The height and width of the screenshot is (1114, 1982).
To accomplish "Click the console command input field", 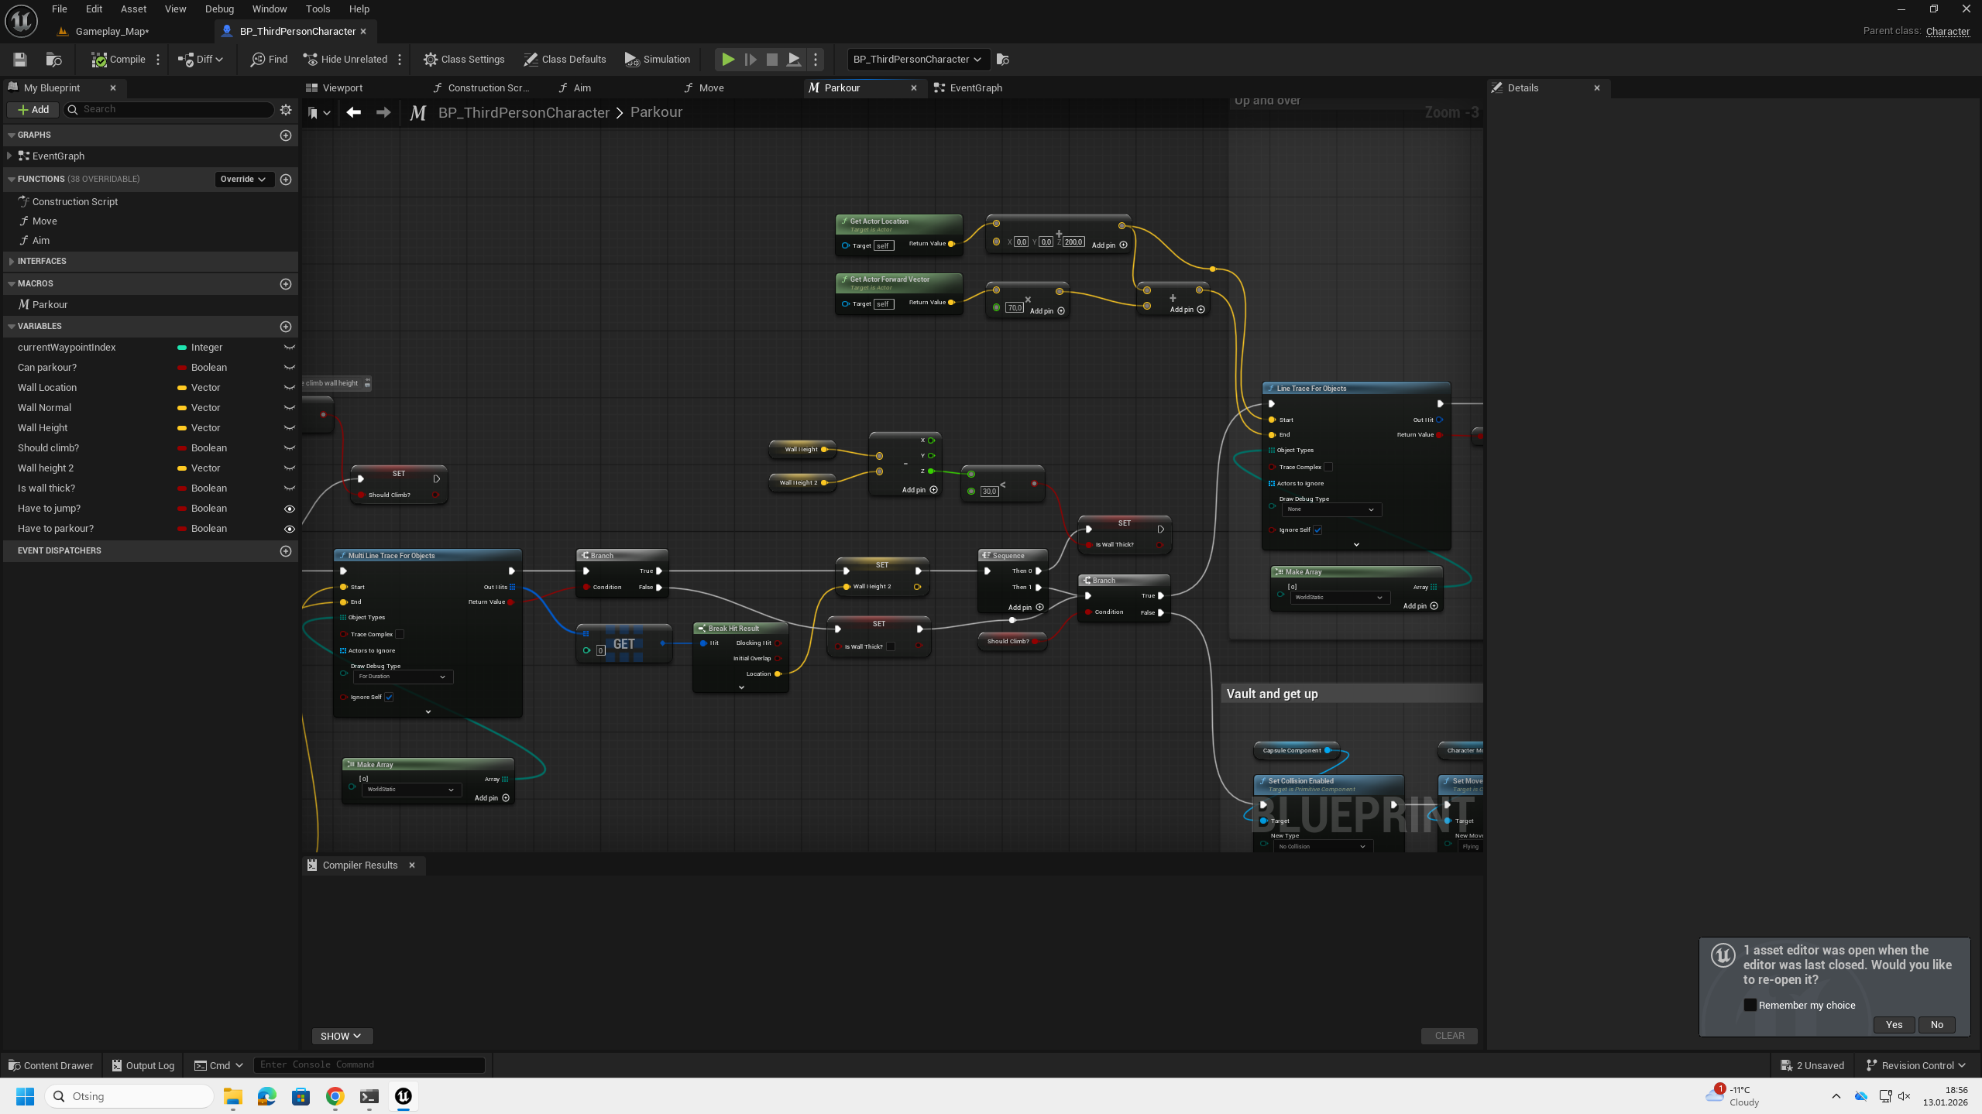I will [x=369, y=1064].
